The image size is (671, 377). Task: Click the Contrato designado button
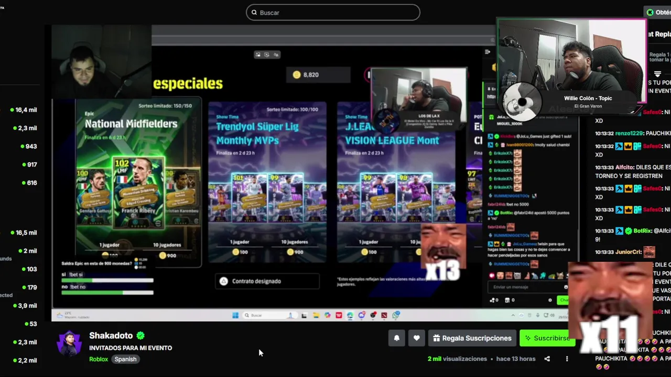pos(267,281)
